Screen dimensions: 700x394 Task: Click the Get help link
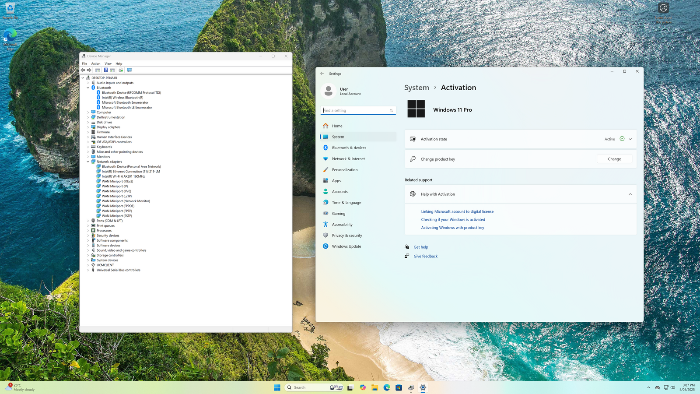tap(421, 247)
